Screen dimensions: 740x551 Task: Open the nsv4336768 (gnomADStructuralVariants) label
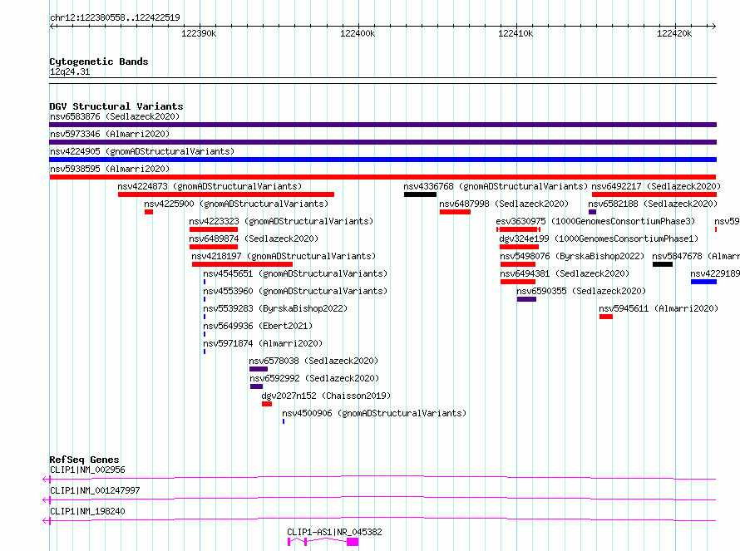coord(496,186)
